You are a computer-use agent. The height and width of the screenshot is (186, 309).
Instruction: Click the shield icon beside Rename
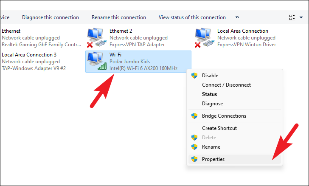[194, 147]
